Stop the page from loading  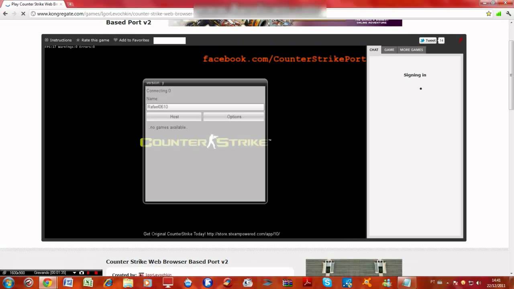[x=23, y=14]
